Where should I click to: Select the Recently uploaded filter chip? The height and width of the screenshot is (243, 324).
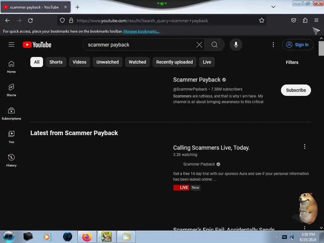[174, 62]
